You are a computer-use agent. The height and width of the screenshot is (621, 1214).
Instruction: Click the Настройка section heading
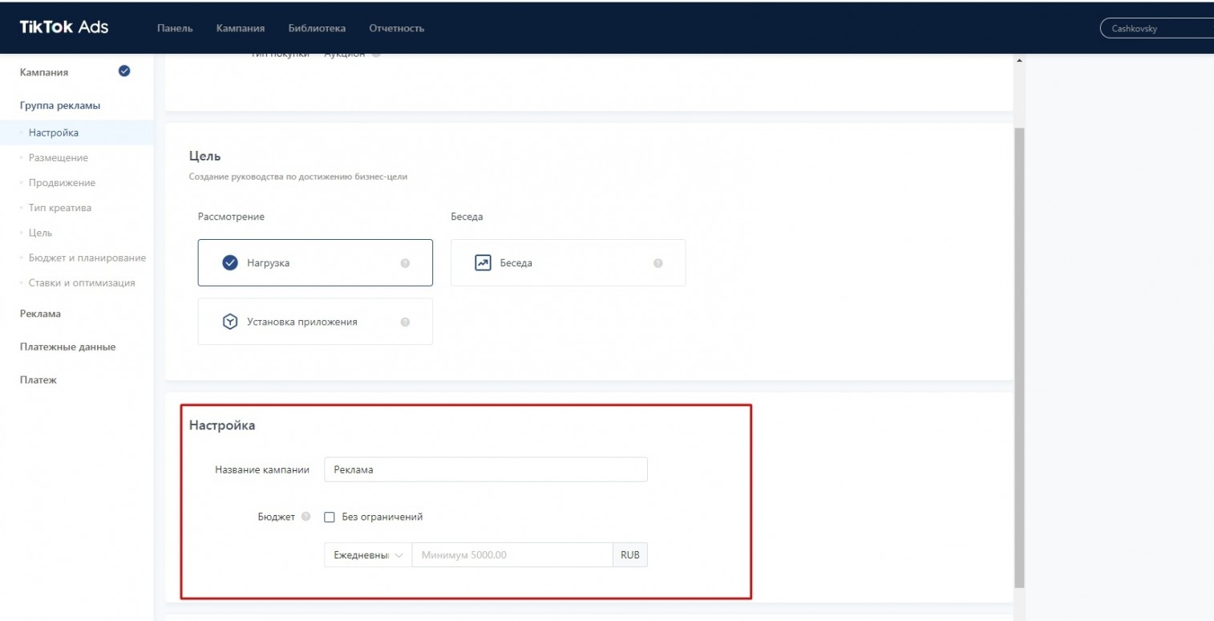click(x=222, y=425)
